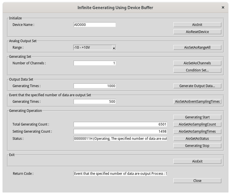
Task: Close the window using title bar X
Action: [x=223, y=8]
